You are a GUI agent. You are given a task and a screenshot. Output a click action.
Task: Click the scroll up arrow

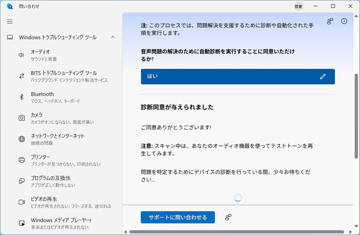pyautogui.click(x=356, y=16)
